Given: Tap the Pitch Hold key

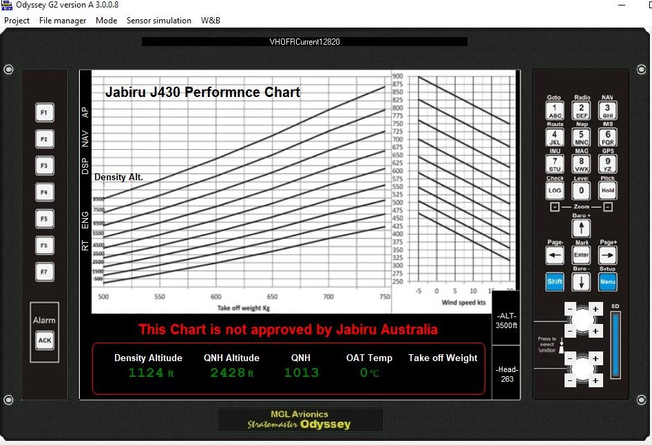Looking at the screenshot, I should 607,191.
